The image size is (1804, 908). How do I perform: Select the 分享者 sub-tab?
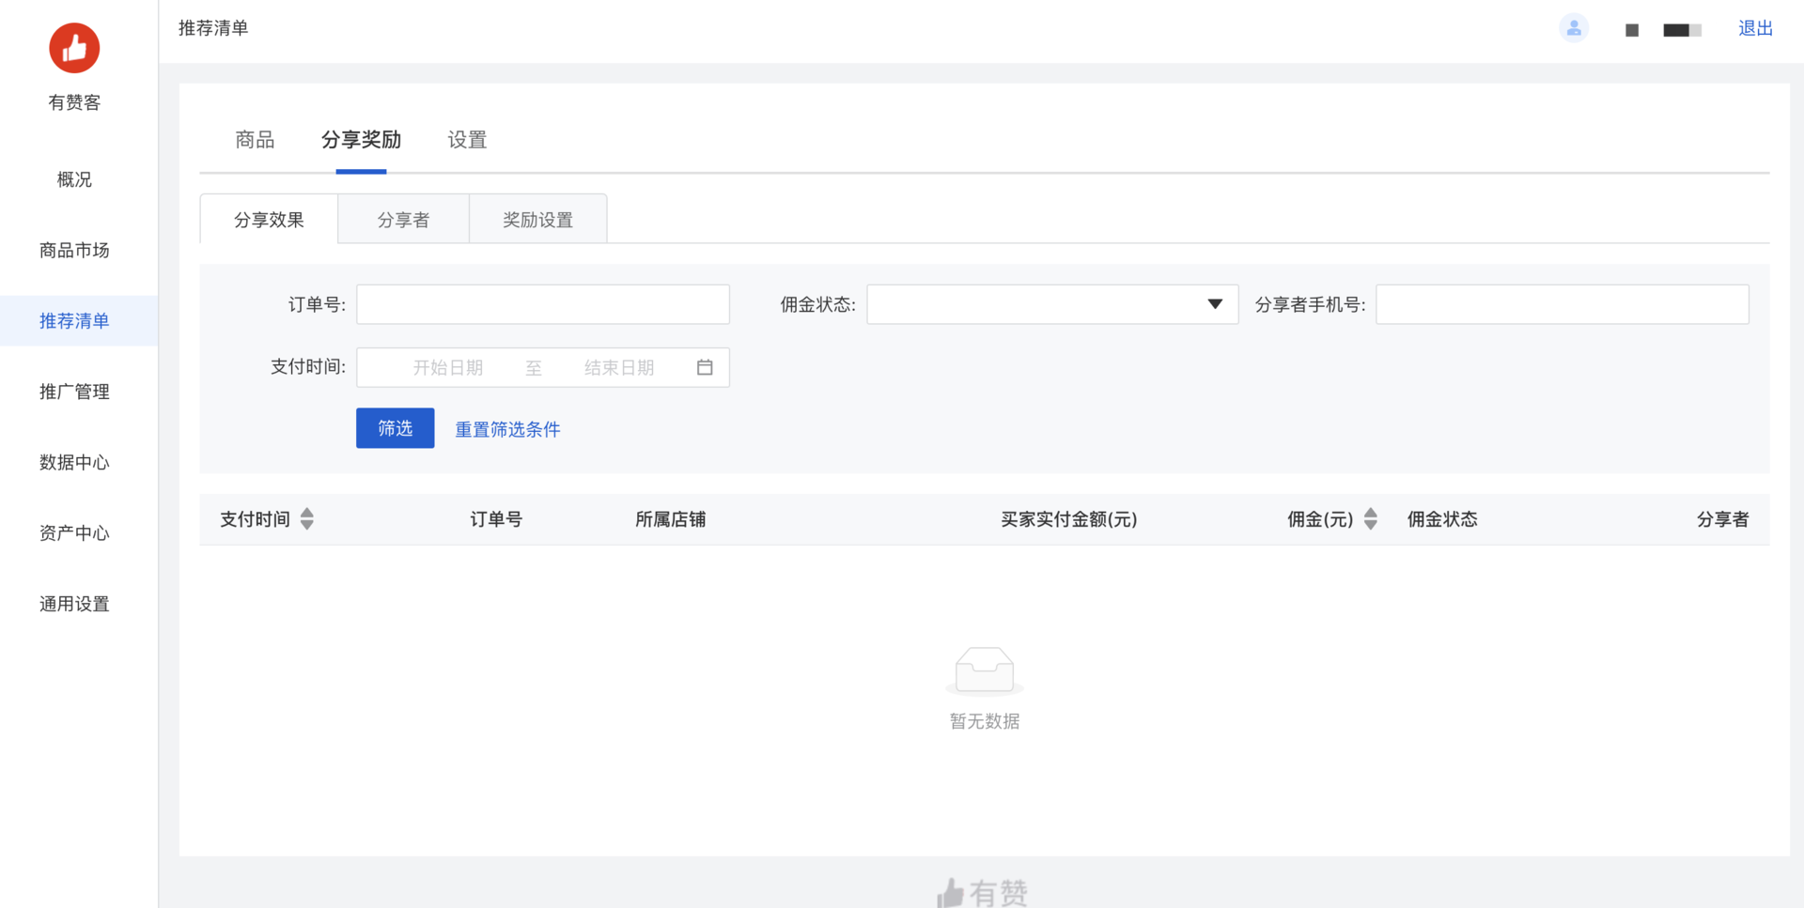403,220
